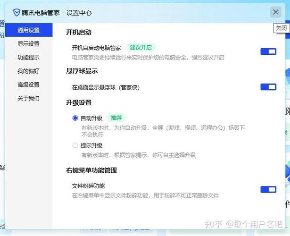Click the green 建议开启 badge
This screenshot has width=290, height=236.
tap(141, 48)
